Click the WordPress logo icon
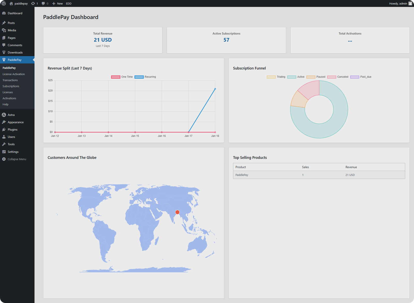The image size is (414, 303). tap(4, 4)
